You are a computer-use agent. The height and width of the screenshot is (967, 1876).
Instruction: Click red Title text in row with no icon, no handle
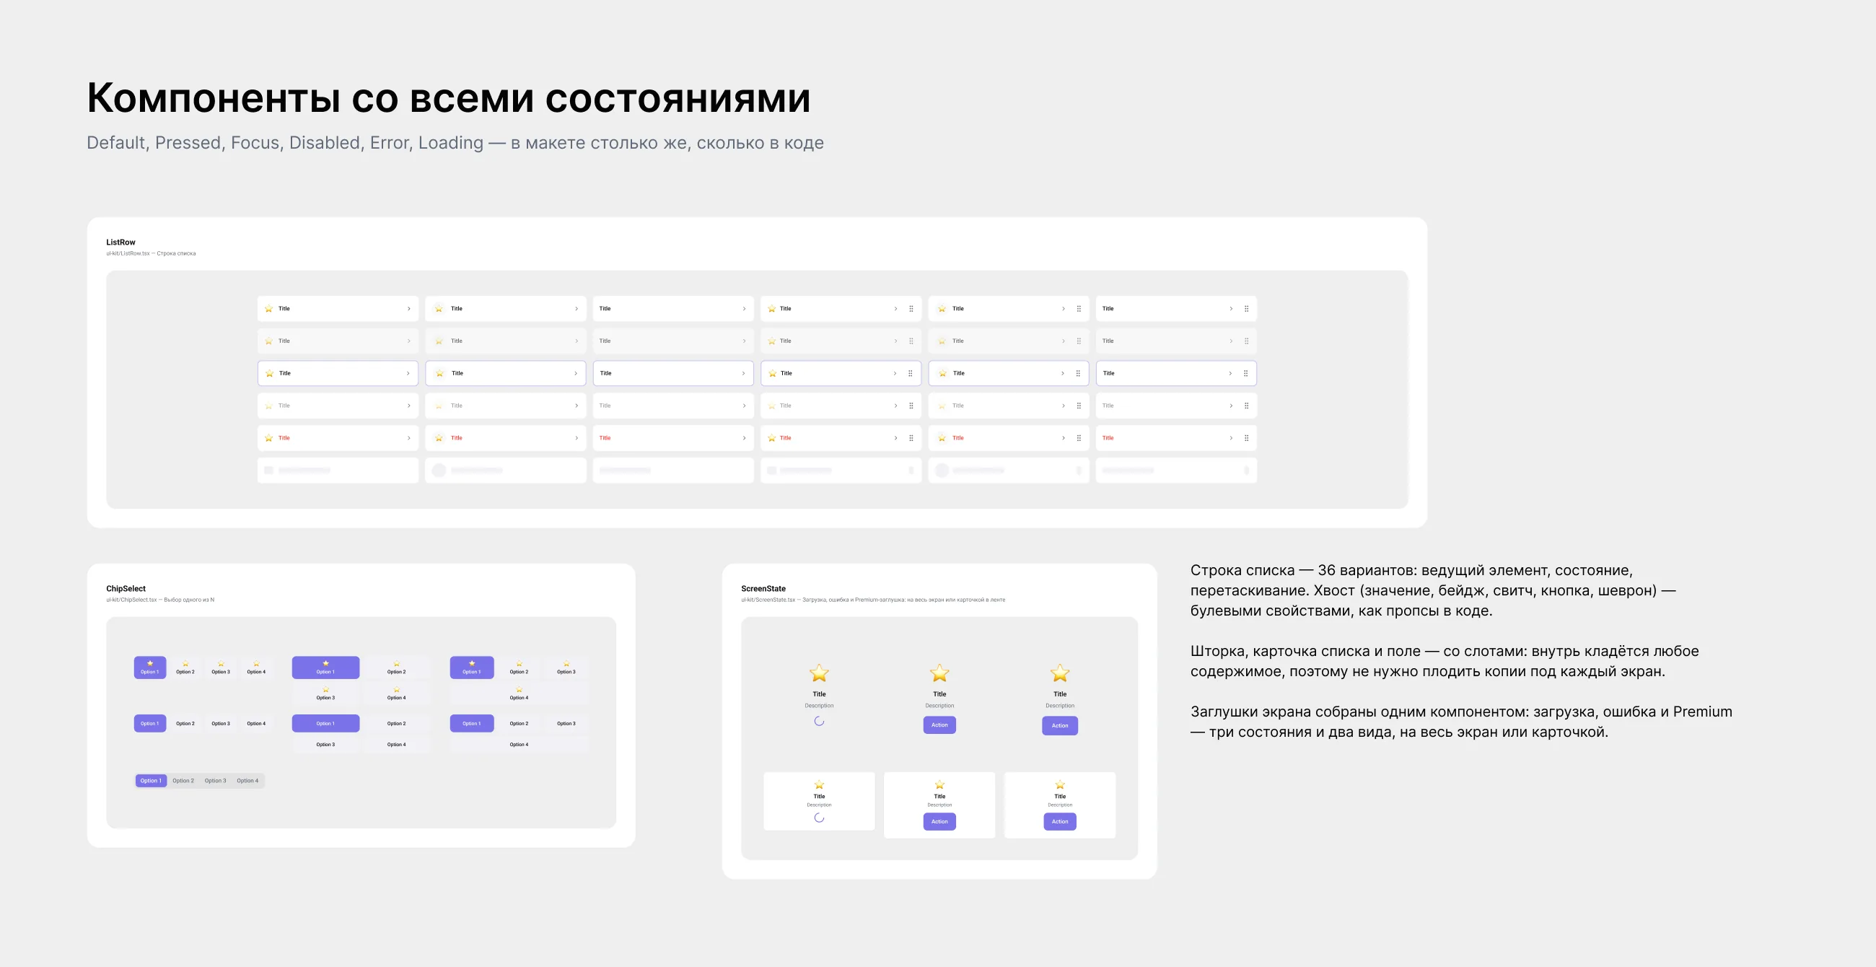(x=605, y=438)
